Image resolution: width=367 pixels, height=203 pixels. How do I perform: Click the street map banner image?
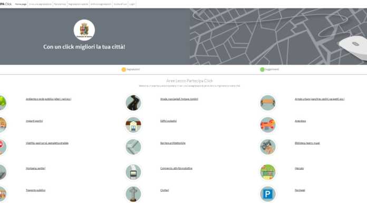tap(278, 36)
